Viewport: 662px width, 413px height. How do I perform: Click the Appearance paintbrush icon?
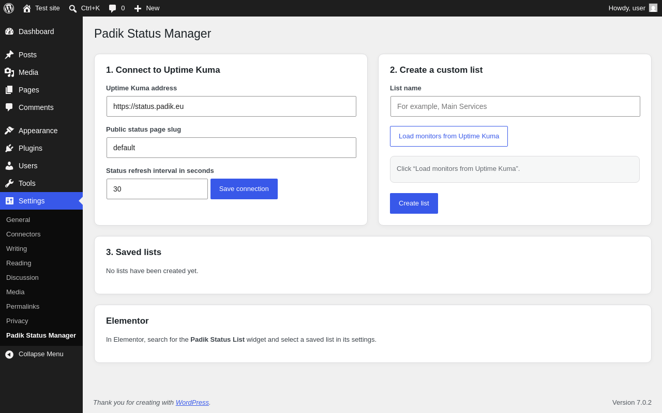(9, 131)
